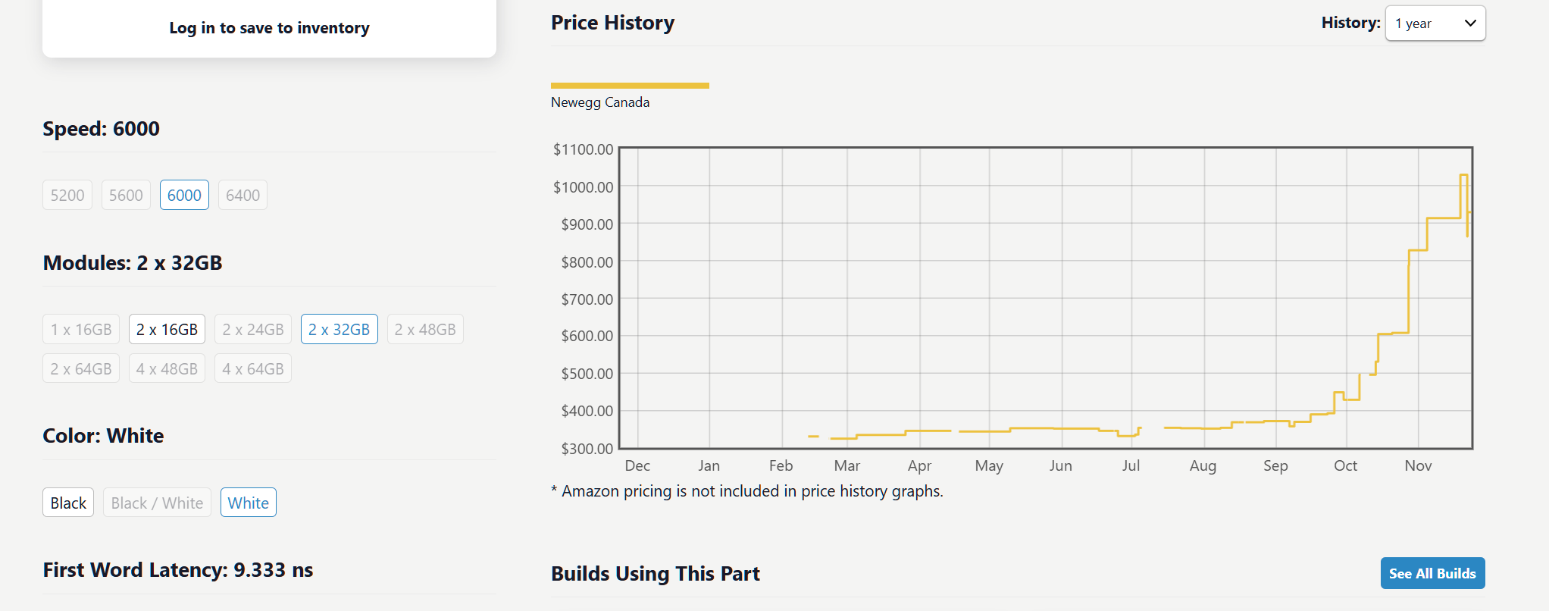Select the 5200 speed option
The width and height of the screenshot is (1549, 611).
(x=67, y=196)
